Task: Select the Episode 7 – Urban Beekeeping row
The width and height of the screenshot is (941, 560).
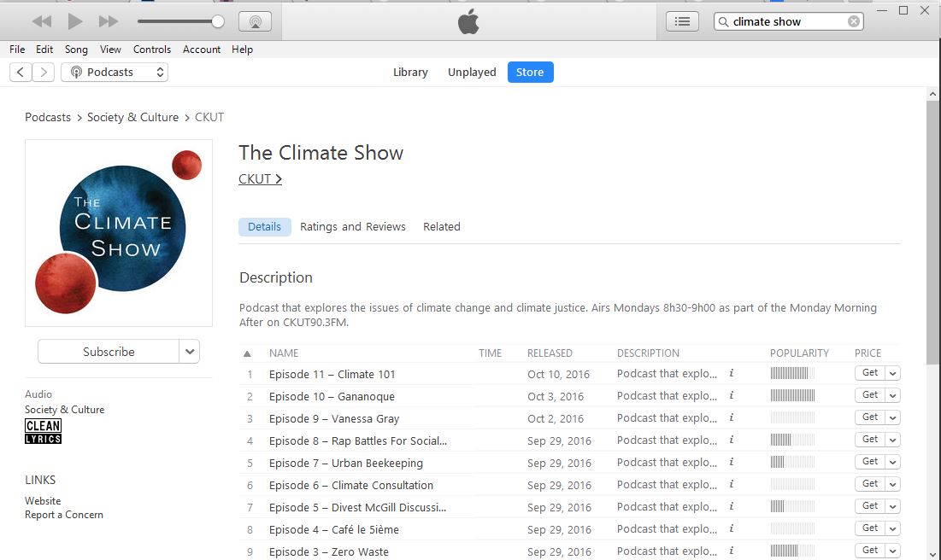Action: 570,463
